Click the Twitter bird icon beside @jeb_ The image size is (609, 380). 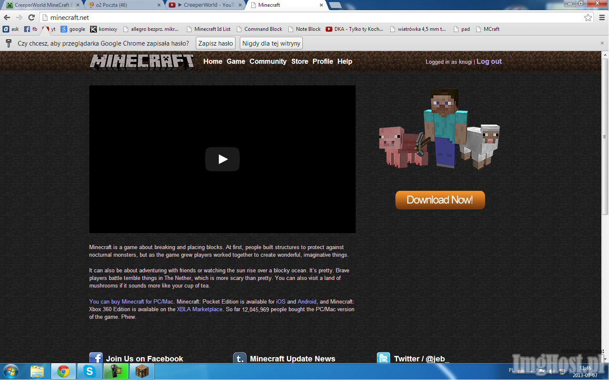coord(384,358)
